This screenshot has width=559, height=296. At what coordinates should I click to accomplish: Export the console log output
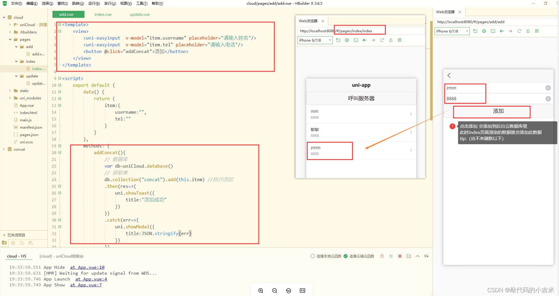point(409,256)
